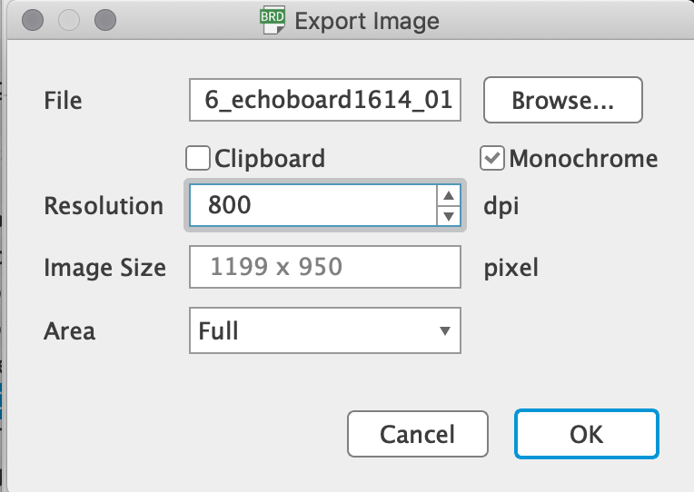Image resolution: width=694 pixels, height=492 pixels.
Task: Close the Export Image window
Action: 33,20
